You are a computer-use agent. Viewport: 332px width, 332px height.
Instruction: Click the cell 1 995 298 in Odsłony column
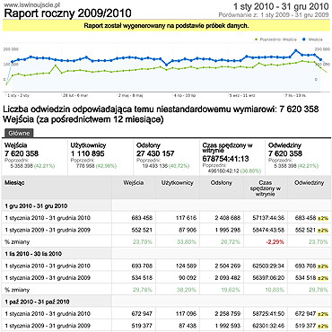tap(227, 230)
